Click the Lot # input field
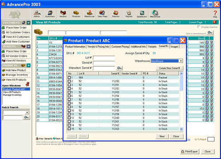Image resolution: width=221 pixels, height=159 pixels. 104,58
